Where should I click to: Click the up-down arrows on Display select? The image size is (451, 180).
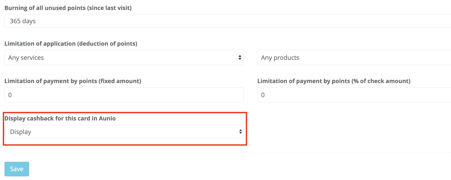[240, 132]
